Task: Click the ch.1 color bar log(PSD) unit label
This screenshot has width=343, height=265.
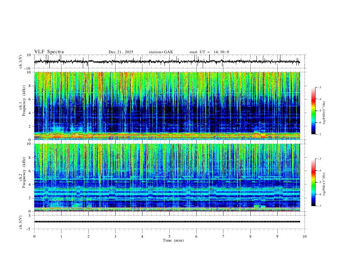Action: [x=324, y=113]
